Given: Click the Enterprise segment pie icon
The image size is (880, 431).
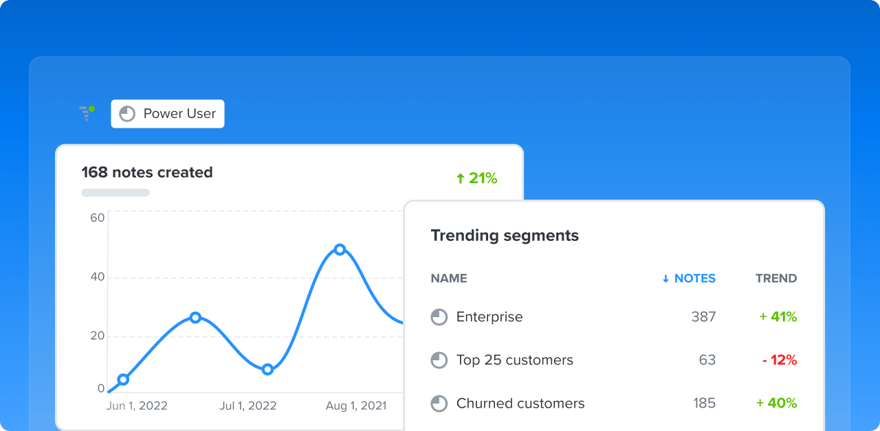Looking at the screenshot, I should coord(439,316).
